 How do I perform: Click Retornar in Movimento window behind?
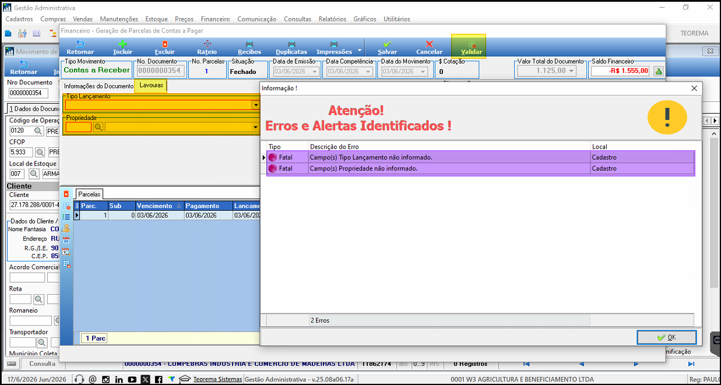point(24,67)
